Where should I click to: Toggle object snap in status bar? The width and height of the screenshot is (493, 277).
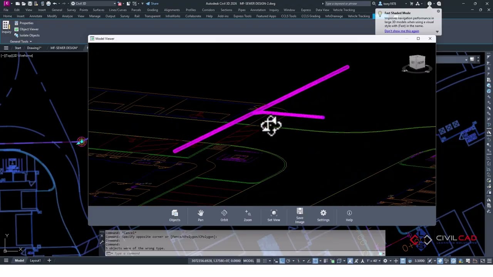coord(315,260)
